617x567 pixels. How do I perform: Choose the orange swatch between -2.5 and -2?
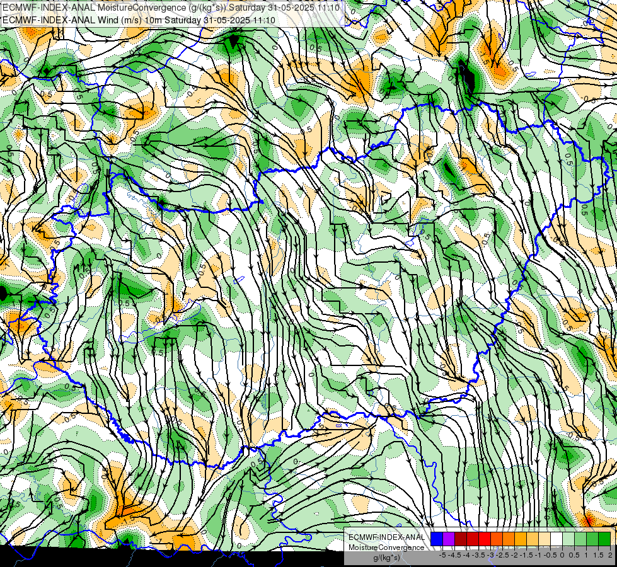click(x=509, y=539)
